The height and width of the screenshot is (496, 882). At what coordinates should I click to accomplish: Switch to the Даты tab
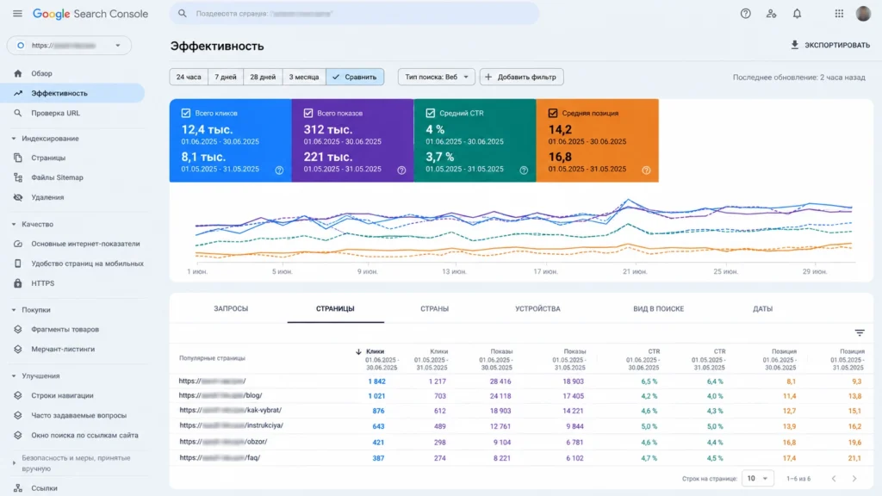point(763,309)
